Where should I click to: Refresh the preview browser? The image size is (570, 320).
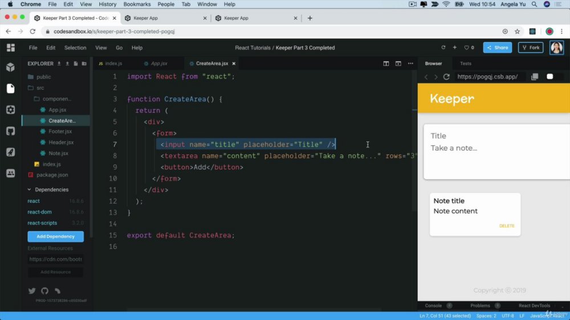446,77
